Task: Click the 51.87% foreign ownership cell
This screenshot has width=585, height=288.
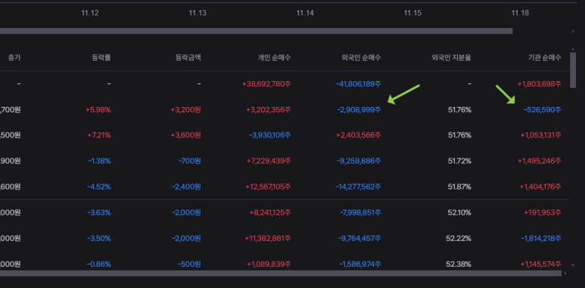Action: click(x=459, y=186)
